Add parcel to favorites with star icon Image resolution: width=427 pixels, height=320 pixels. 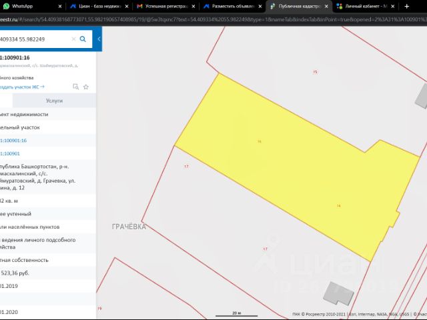(86, 87)
